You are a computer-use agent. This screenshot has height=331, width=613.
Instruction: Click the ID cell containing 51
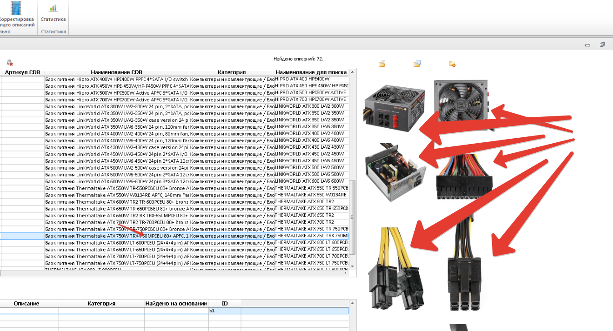(x=225, y=311)
